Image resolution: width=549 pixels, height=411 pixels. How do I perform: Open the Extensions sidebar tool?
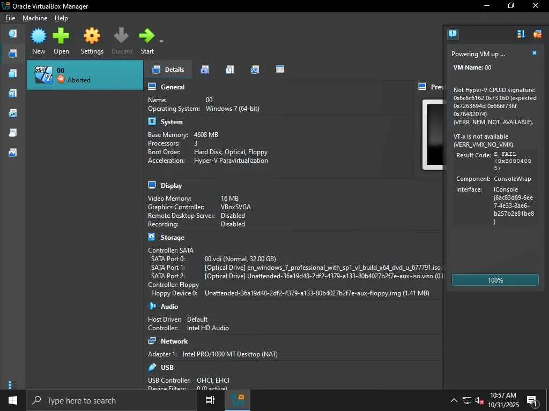coord(13,73)
